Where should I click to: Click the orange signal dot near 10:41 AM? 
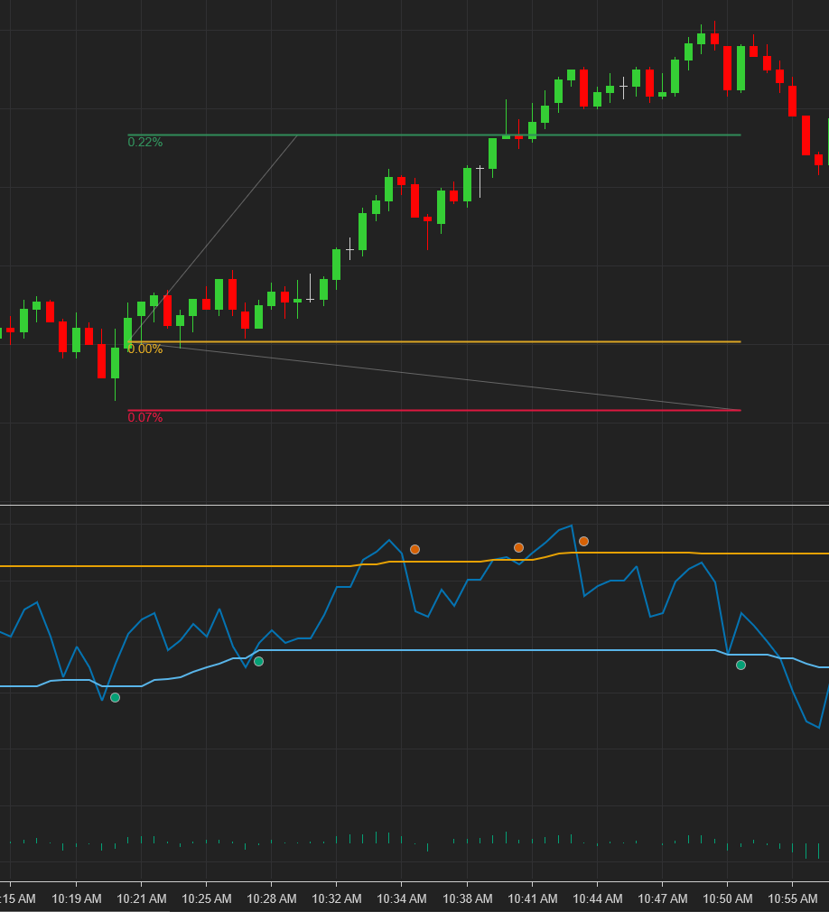518,547
